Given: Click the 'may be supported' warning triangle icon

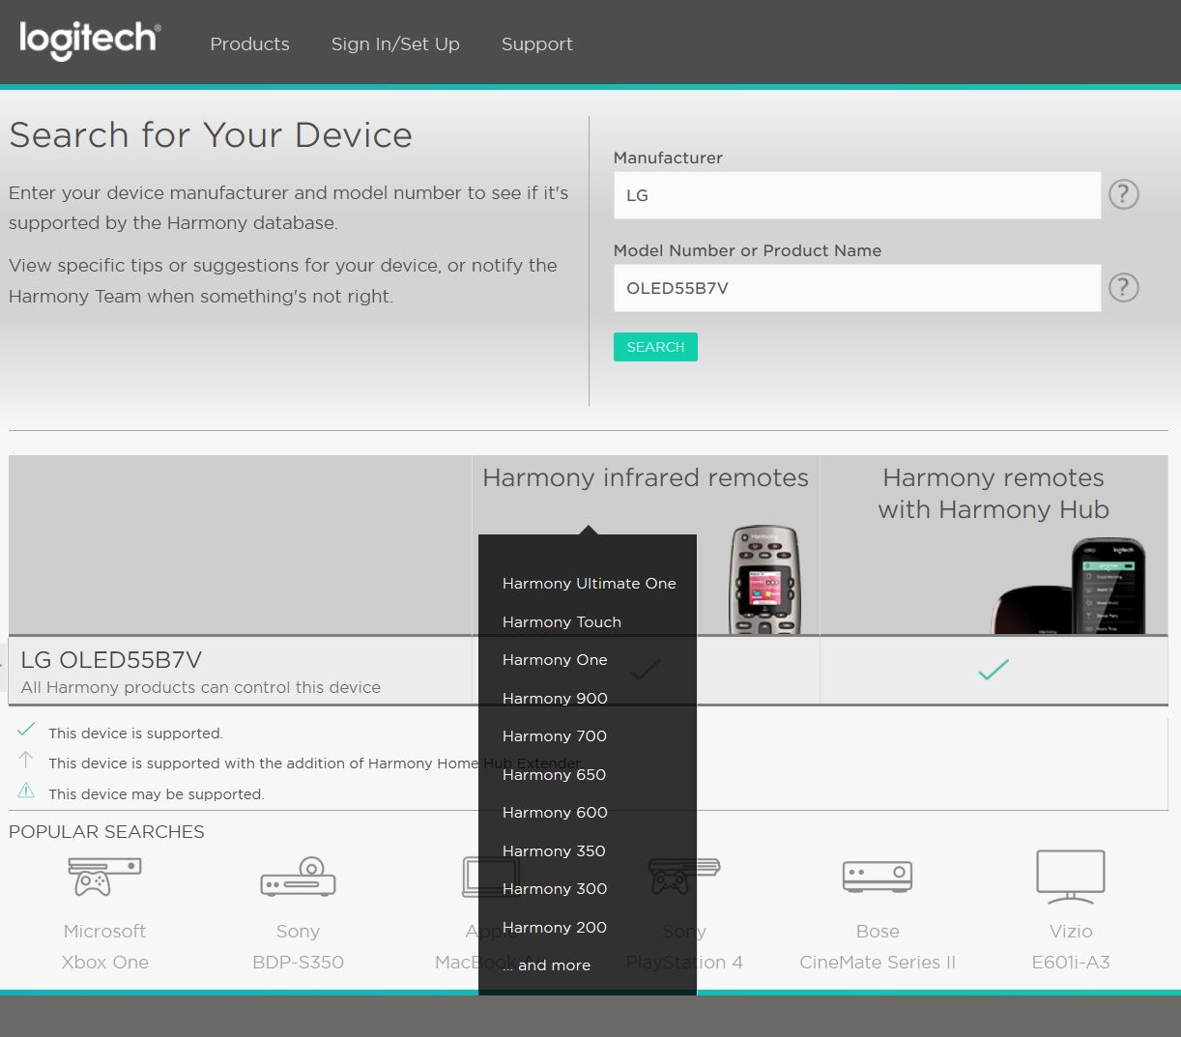Looking at the screenshot, I should tap(26, 791).
